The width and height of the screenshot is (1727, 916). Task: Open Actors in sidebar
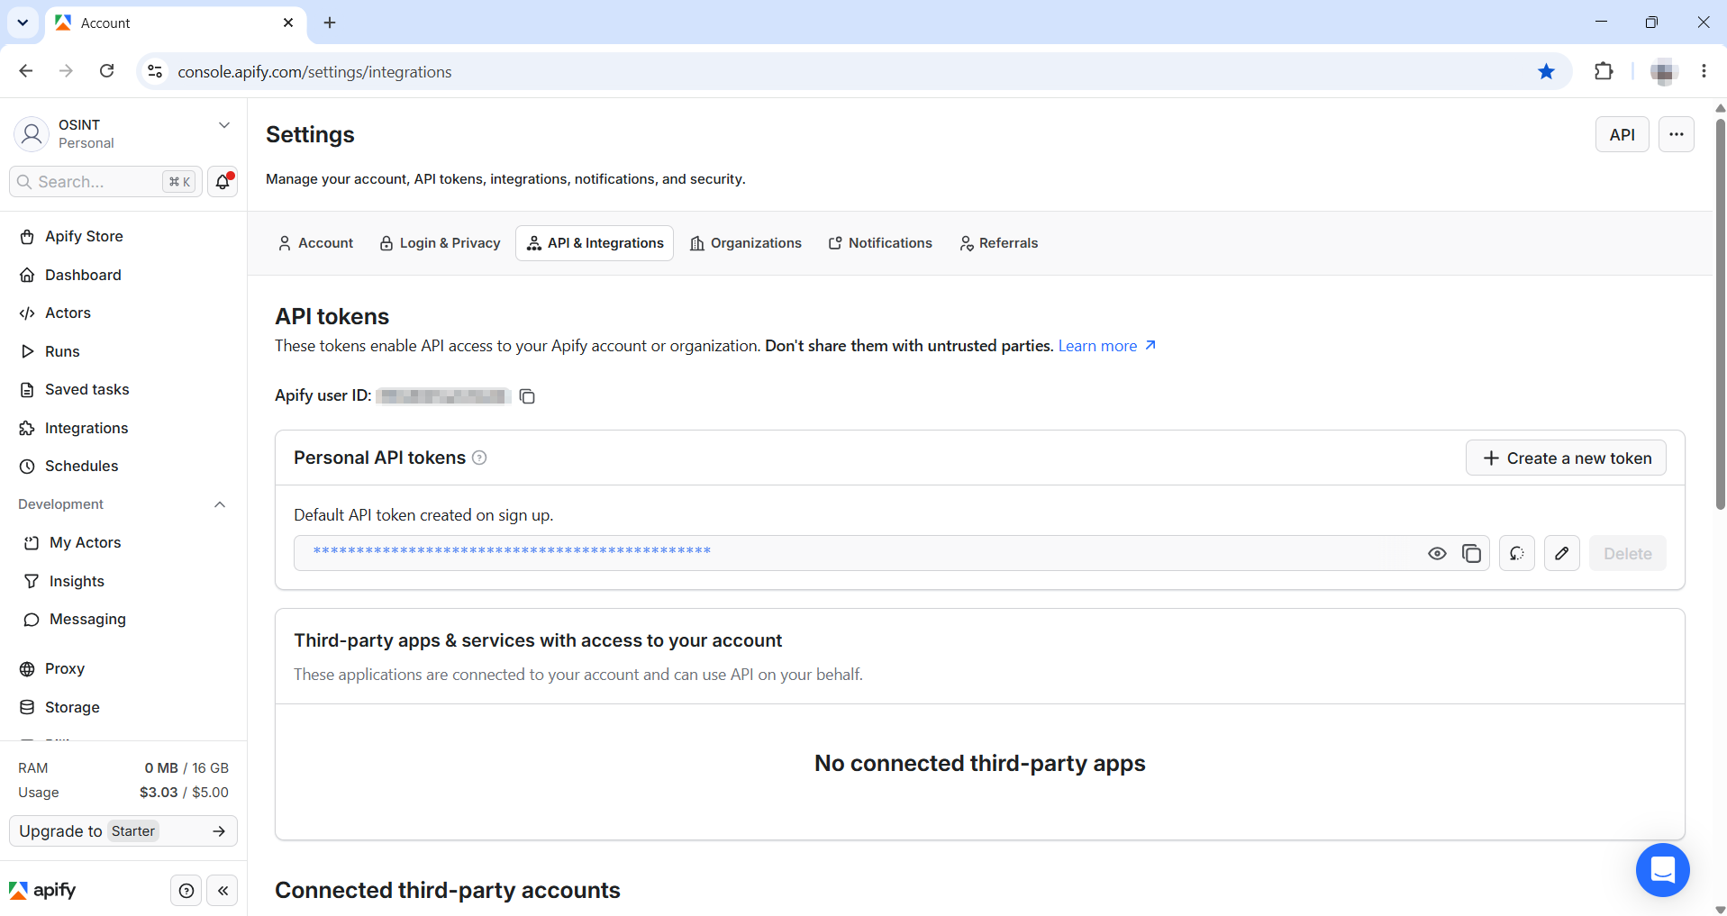pos(123,313)
